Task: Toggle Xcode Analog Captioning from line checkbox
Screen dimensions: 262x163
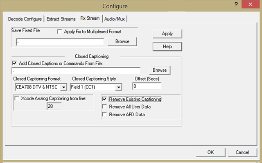Action: 17,98
